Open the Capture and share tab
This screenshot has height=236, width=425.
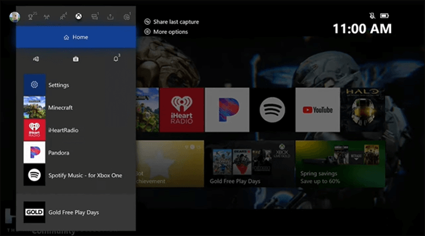pyautogui.click(x=110, y=17)
